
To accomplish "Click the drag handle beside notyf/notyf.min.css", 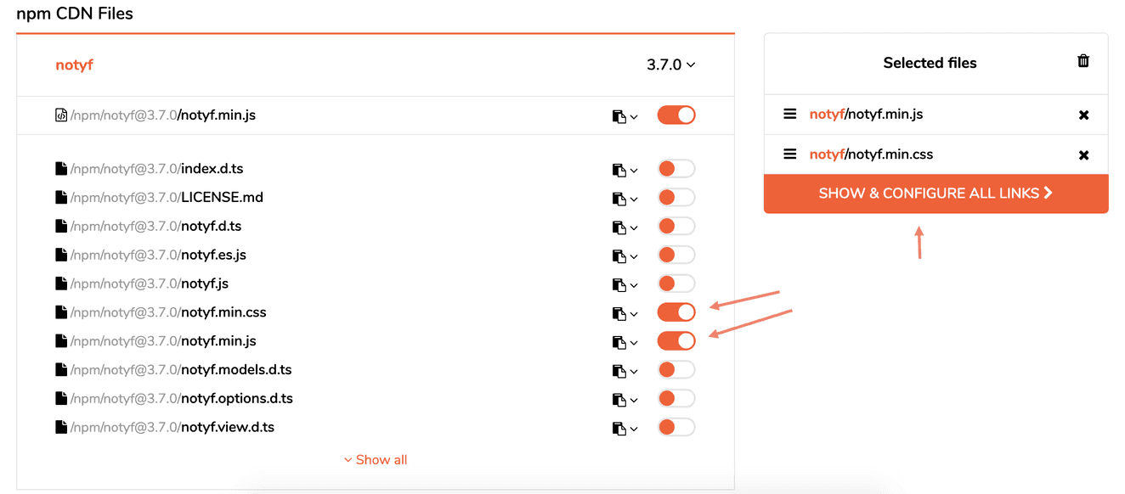I will coord(789,154).
